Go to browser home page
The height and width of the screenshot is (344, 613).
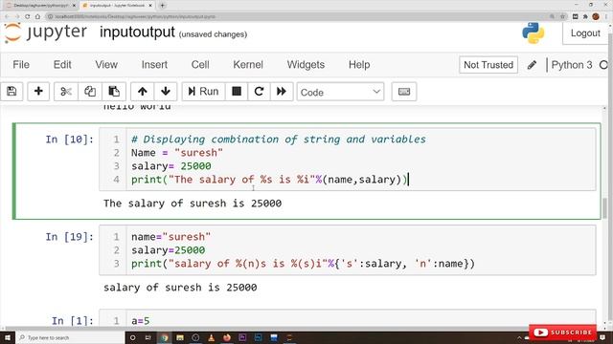[37, 17]
